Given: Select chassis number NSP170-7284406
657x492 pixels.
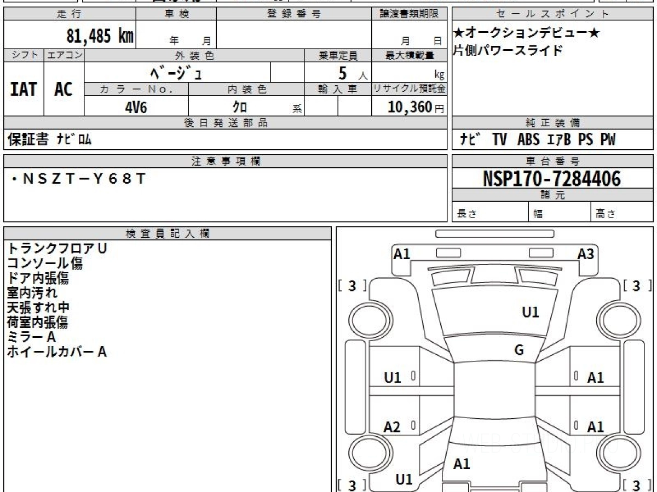Looking at the screenshot, I should [552, 178].
